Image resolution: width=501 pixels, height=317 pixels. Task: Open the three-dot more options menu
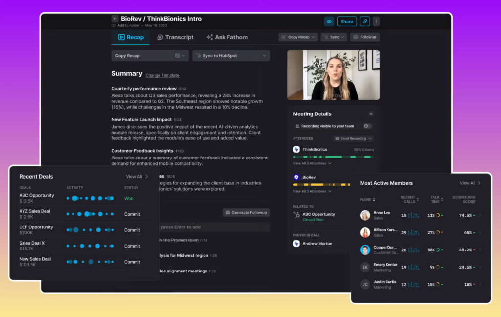tap(376, 22)
